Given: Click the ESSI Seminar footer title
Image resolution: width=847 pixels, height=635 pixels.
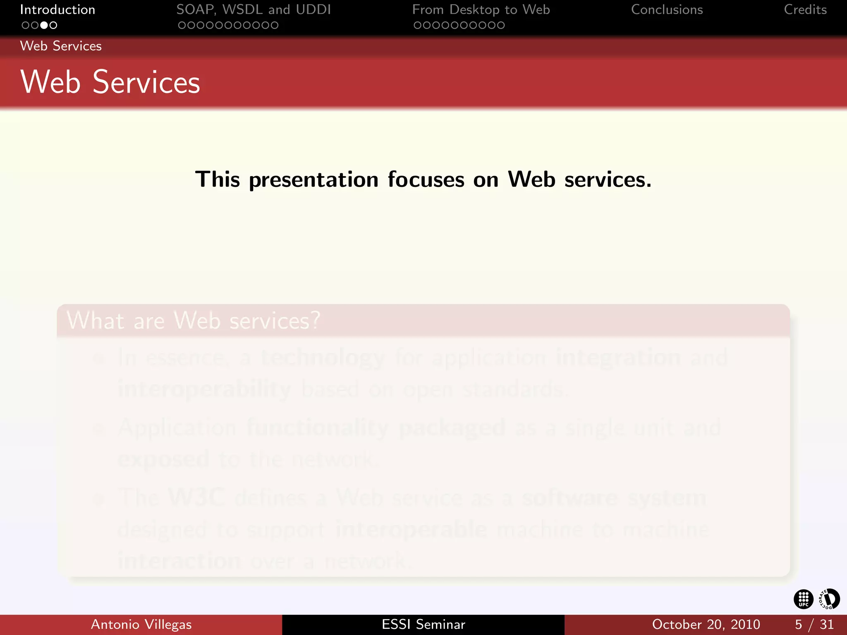Looking at the screenshot, I should [423, 624].
